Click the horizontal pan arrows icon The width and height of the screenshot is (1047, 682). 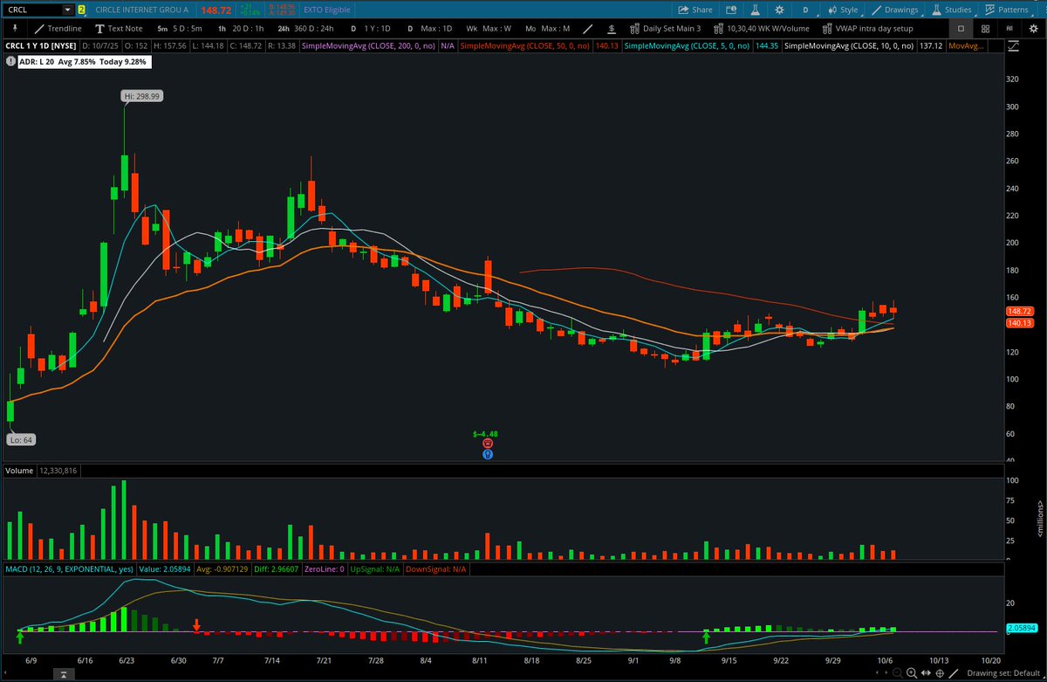point(926,673)
